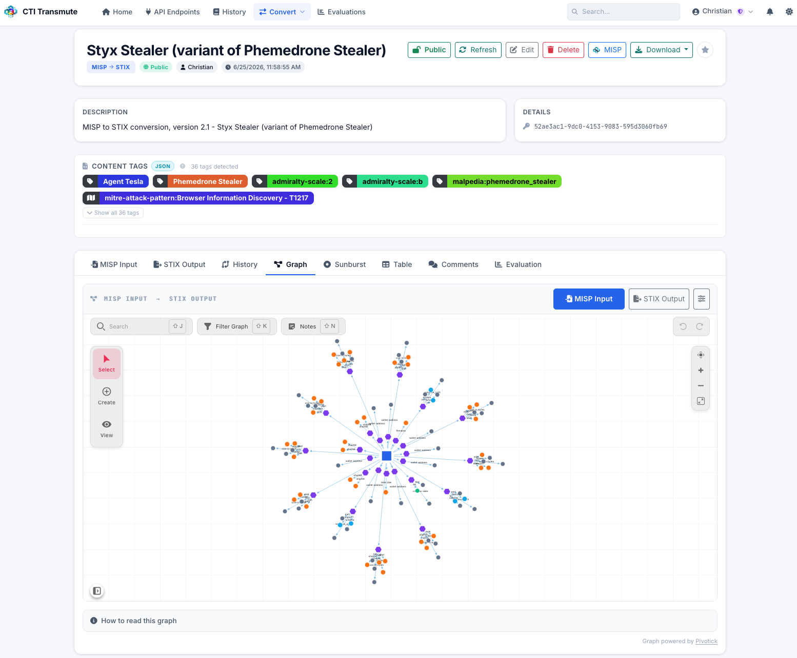Undo the last graph action
Screen dimensions: 797x658
pyautogui.click(x=683, y=326)
